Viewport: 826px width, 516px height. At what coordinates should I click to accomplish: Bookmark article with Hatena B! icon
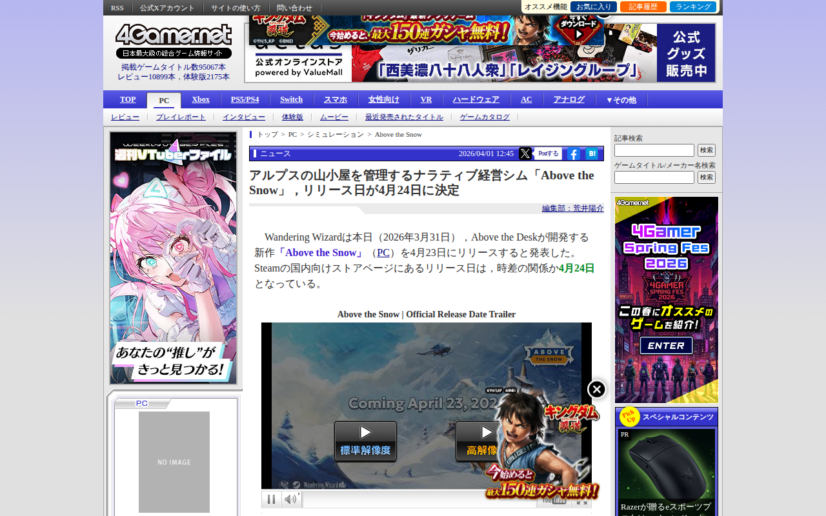click(592, 154)
